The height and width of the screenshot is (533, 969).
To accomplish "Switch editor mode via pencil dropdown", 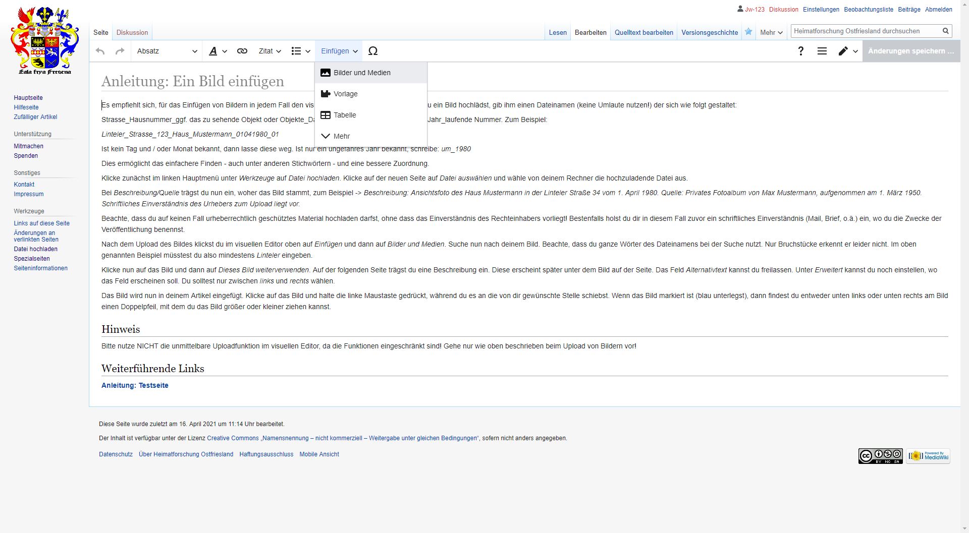I will click(x=848, y=51).
